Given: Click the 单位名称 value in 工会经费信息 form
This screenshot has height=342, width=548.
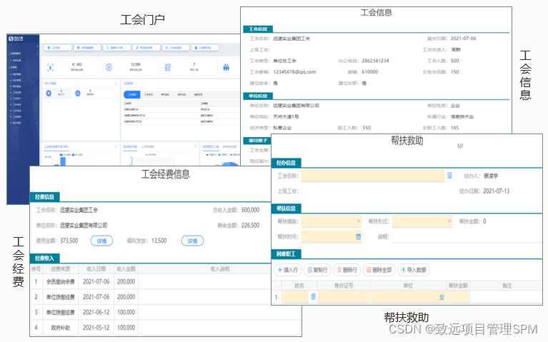Looking at the screenshot, I should tap(84, 226).
